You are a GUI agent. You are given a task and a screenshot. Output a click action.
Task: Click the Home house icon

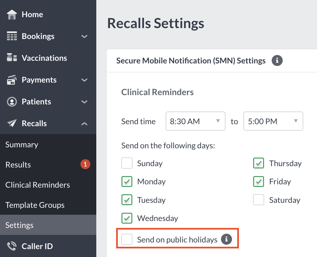[x=12, y=15]
